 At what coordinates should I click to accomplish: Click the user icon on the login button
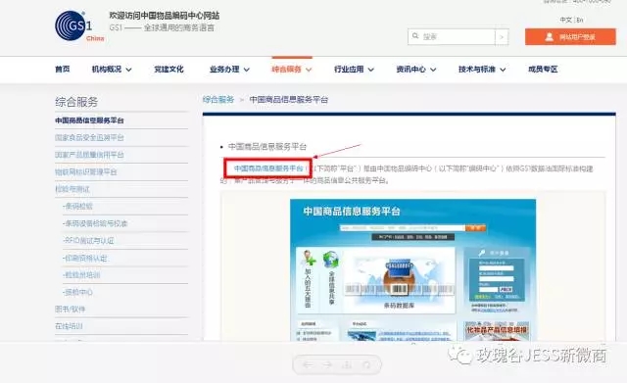[550, 37]
